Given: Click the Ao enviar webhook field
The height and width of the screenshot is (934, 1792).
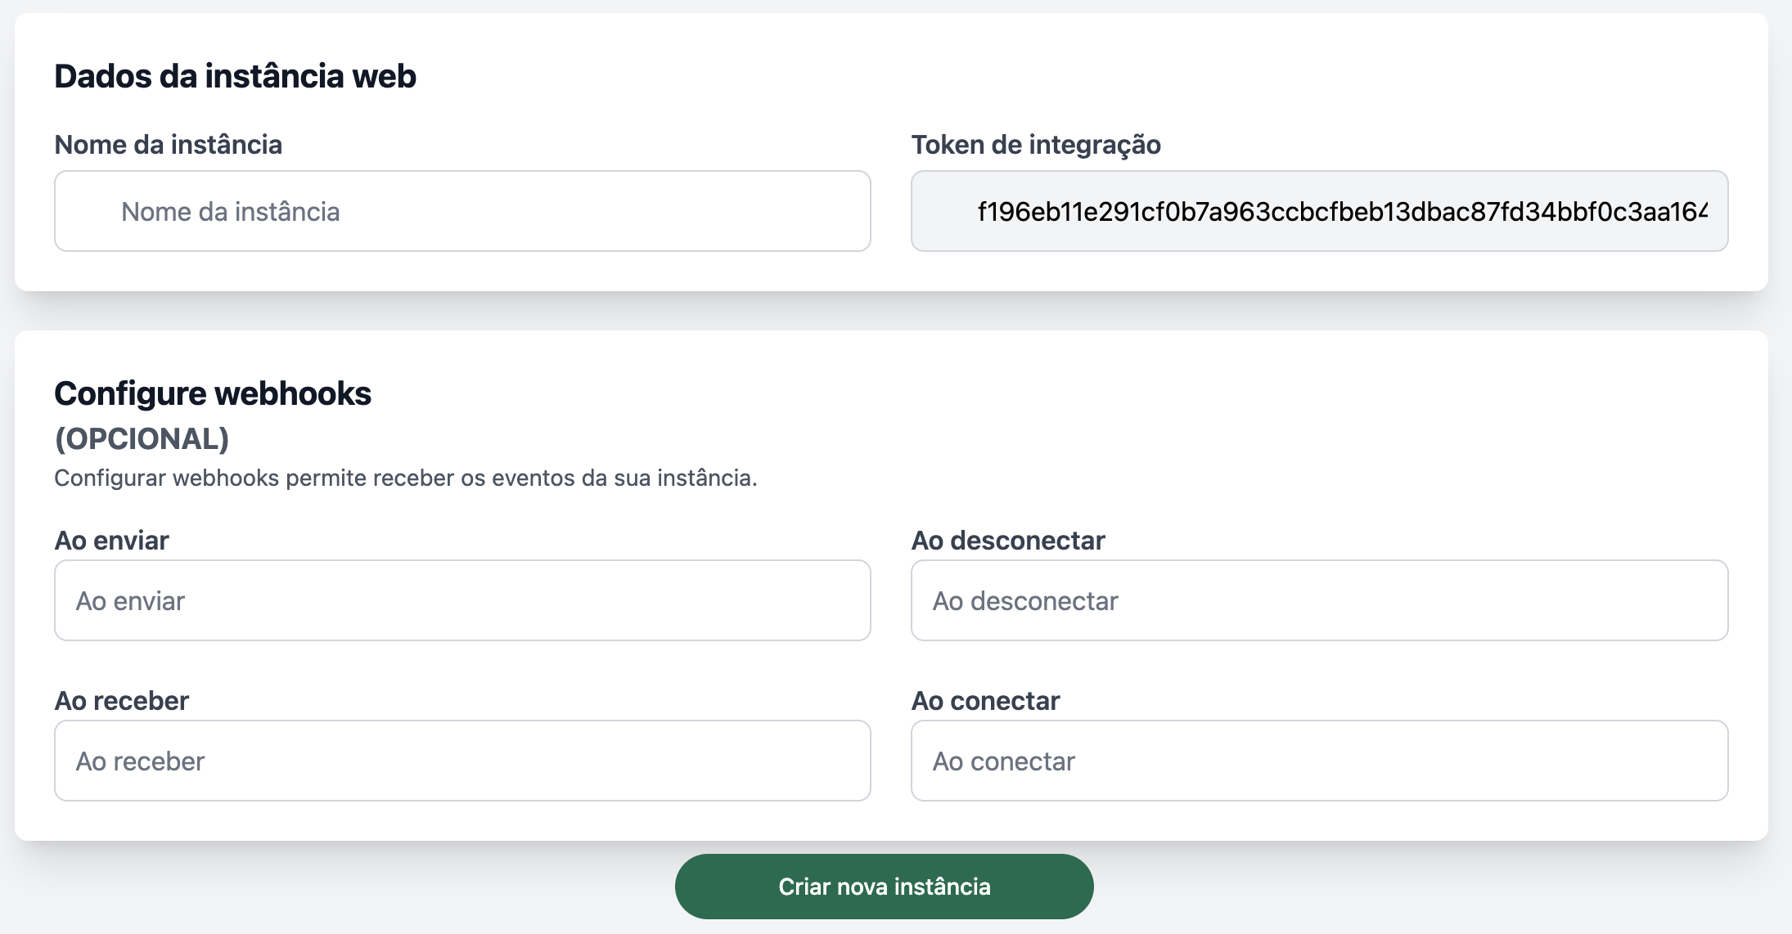Looking at the screenshot, I should click(462, 600).
